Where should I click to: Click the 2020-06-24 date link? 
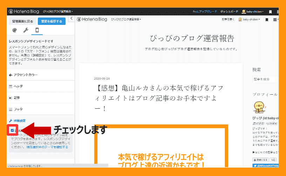102,79
